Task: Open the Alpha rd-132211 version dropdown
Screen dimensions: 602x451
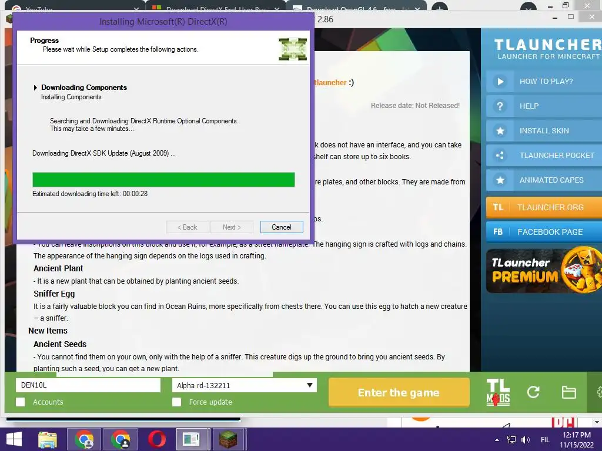Action: point(244,385)
